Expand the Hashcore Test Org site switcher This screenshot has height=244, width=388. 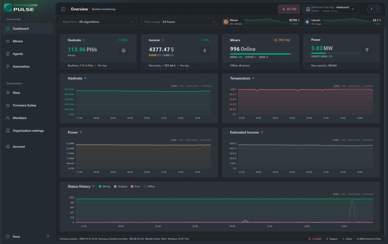point(331,9)
